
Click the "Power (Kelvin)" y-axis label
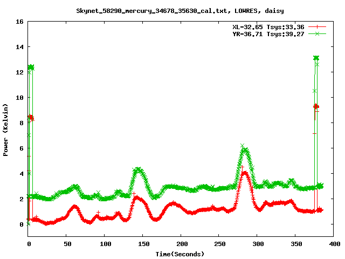pyautogui.click(x=5, y=130)
